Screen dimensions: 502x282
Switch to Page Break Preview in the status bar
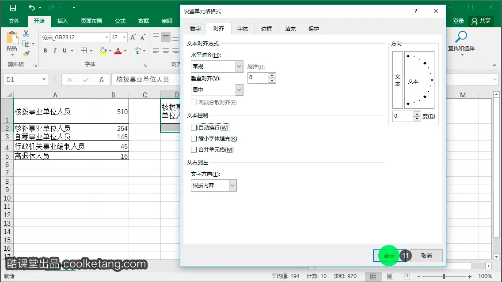[x=407, y=276]
